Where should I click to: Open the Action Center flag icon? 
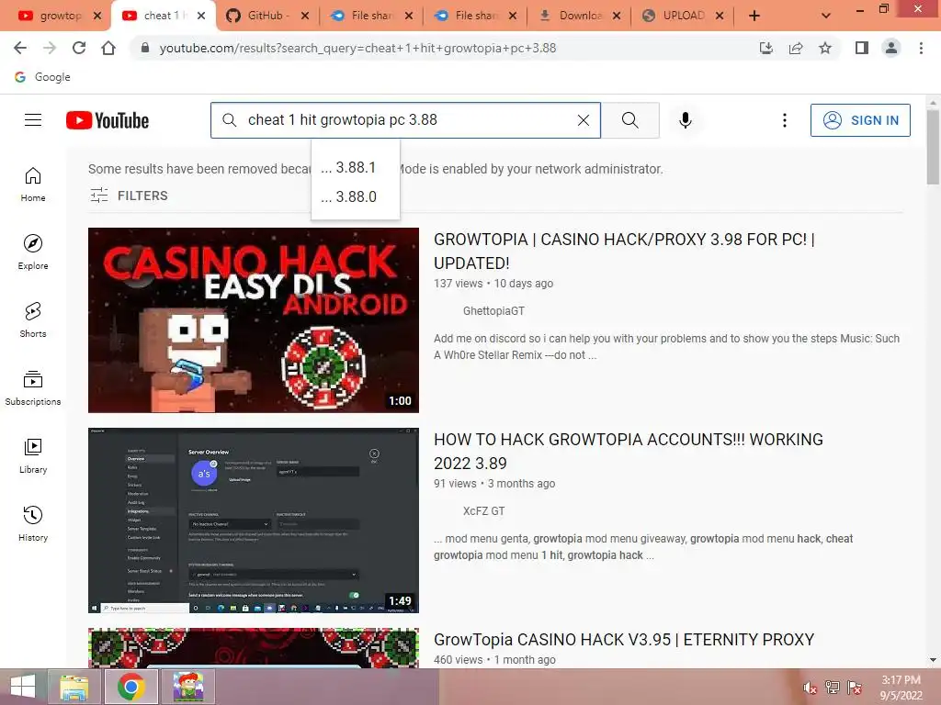[x=855, y=688]
